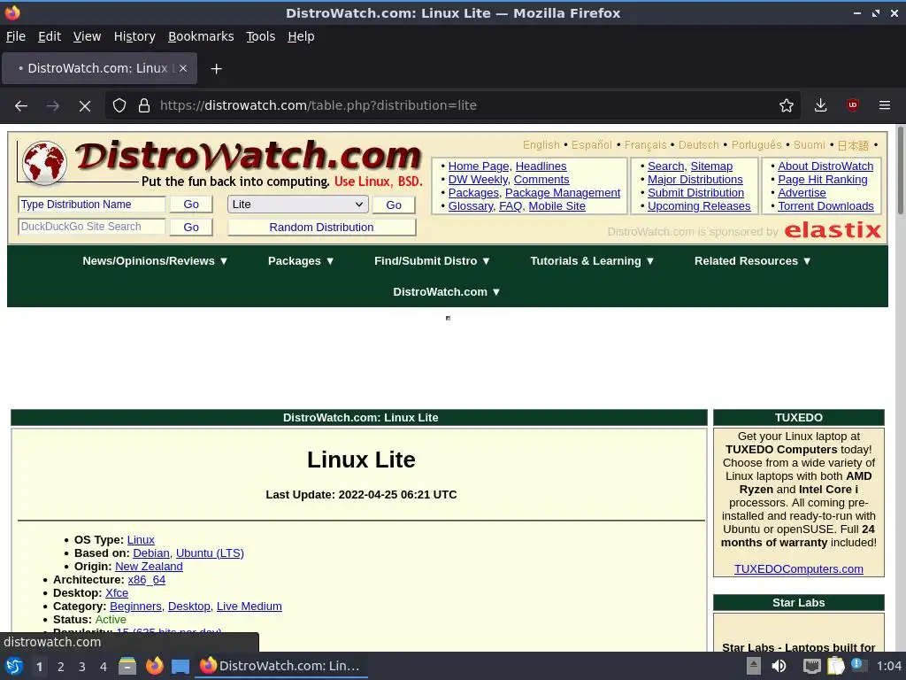Close the DistroWatch browser tab
This screenshot has width=906, height=680.
point(182,68)
